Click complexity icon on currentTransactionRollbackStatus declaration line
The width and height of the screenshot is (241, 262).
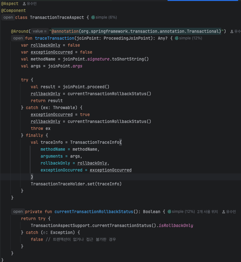169,212
